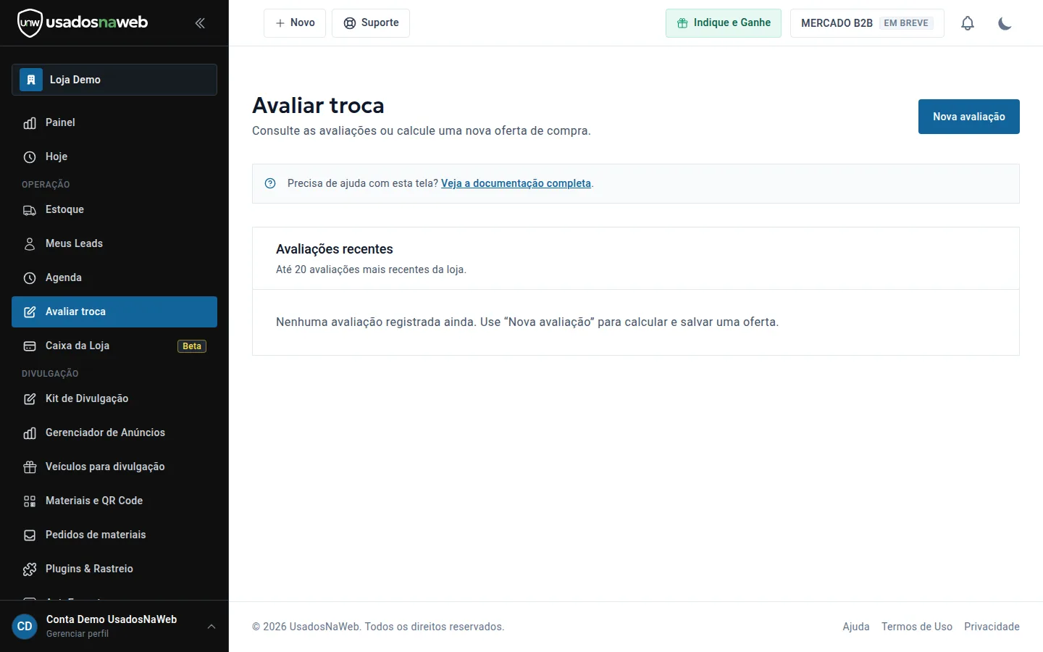Open the notifications bell
Screen dimensions: 1043x652
pyautogui.click(x=968, y=23)
